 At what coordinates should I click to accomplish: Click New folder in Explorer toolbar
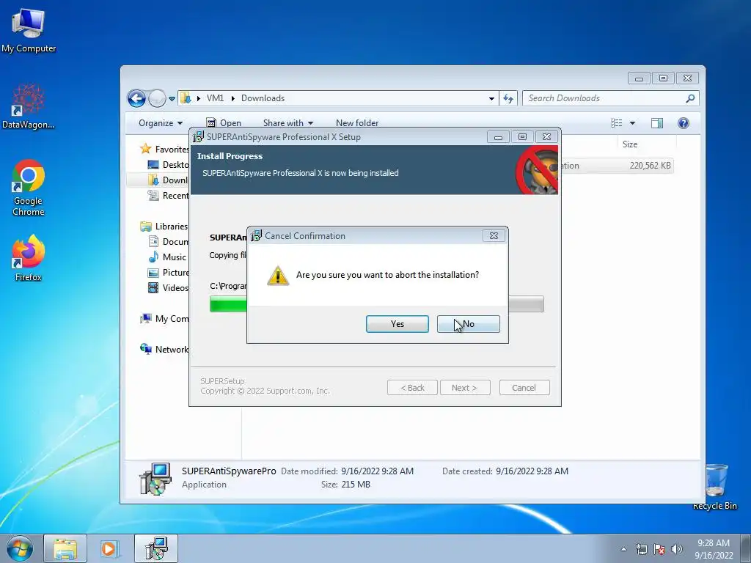click(357, 123)
